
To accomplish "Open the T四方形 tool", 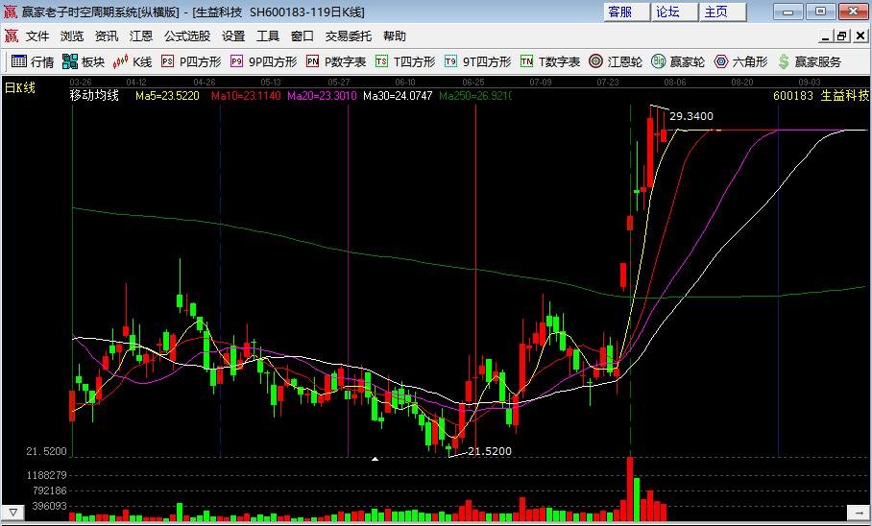I will click(405, 61).
